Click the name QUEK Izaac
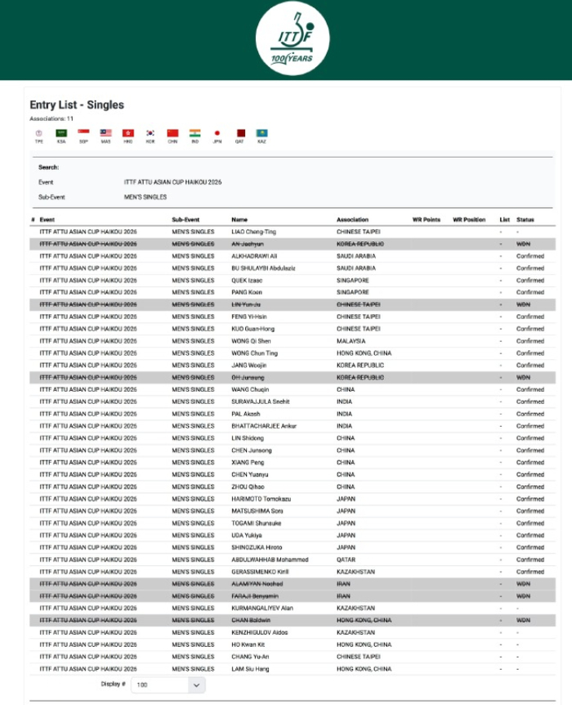Viewport: 572px width, 705px height. coord(247,281)
